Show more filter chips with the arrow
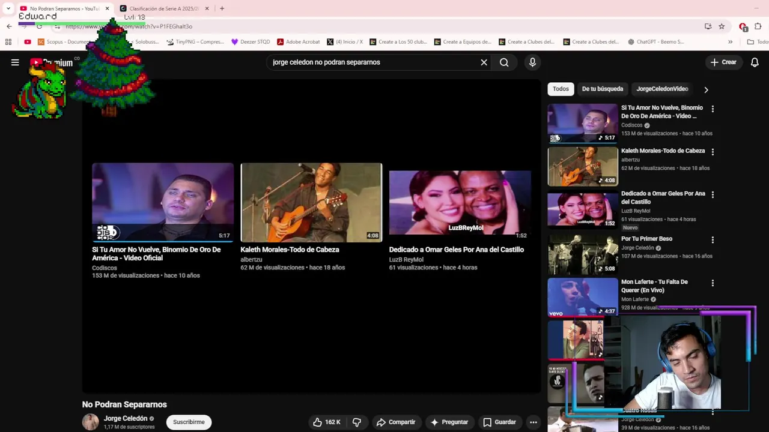Screen dimensions: 769x432 pyautogui.click(x=706, y=89)
